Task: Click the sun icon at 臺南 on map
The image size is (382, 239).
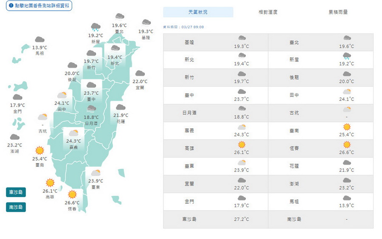Action: click(39, 150)
